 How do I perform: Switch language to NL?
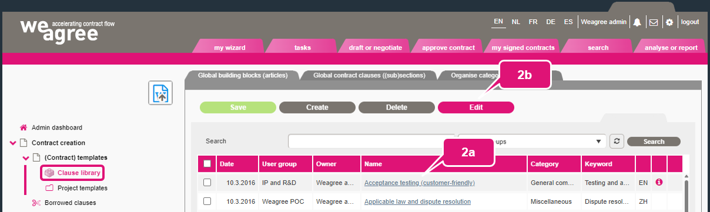[x=516, y=22]
